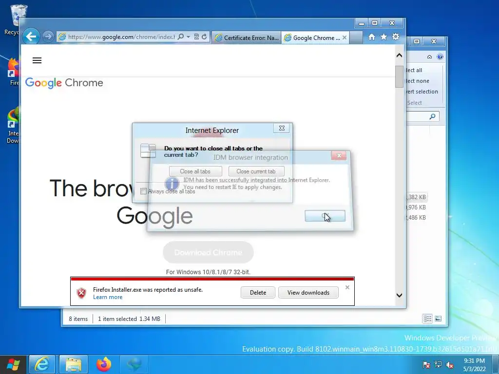The width and height of the screenshot is (499, 374).
Task: Click Select all in Explorer window
Action: 414,70
